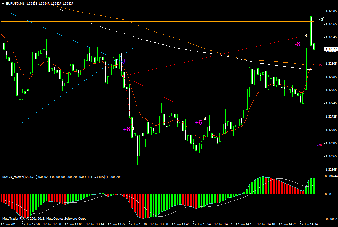Click the 12 Jun 14:10 time label
338x227 pixels.
click(x=244, y=224)
